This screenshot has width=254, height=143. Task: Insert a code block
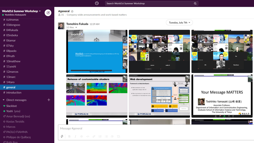tap(118, 136)
